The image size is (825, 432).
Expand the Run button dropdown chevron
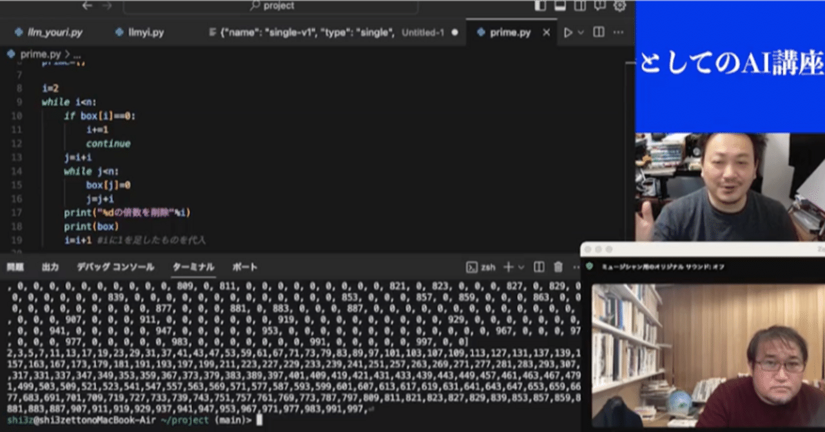point(582,32)
